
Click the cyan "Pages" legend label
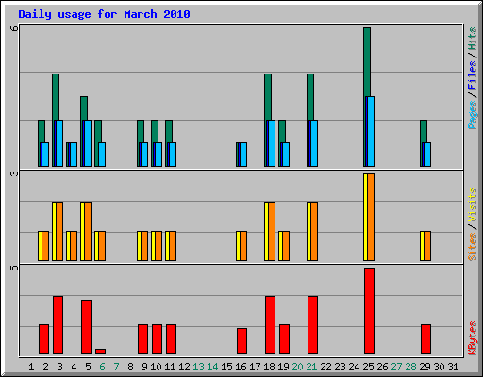click(473, 115)
